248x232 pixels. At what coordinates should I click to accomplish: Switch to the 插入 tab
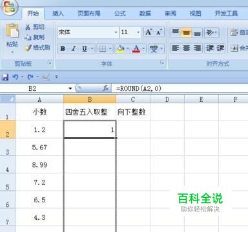coord(58,14)
